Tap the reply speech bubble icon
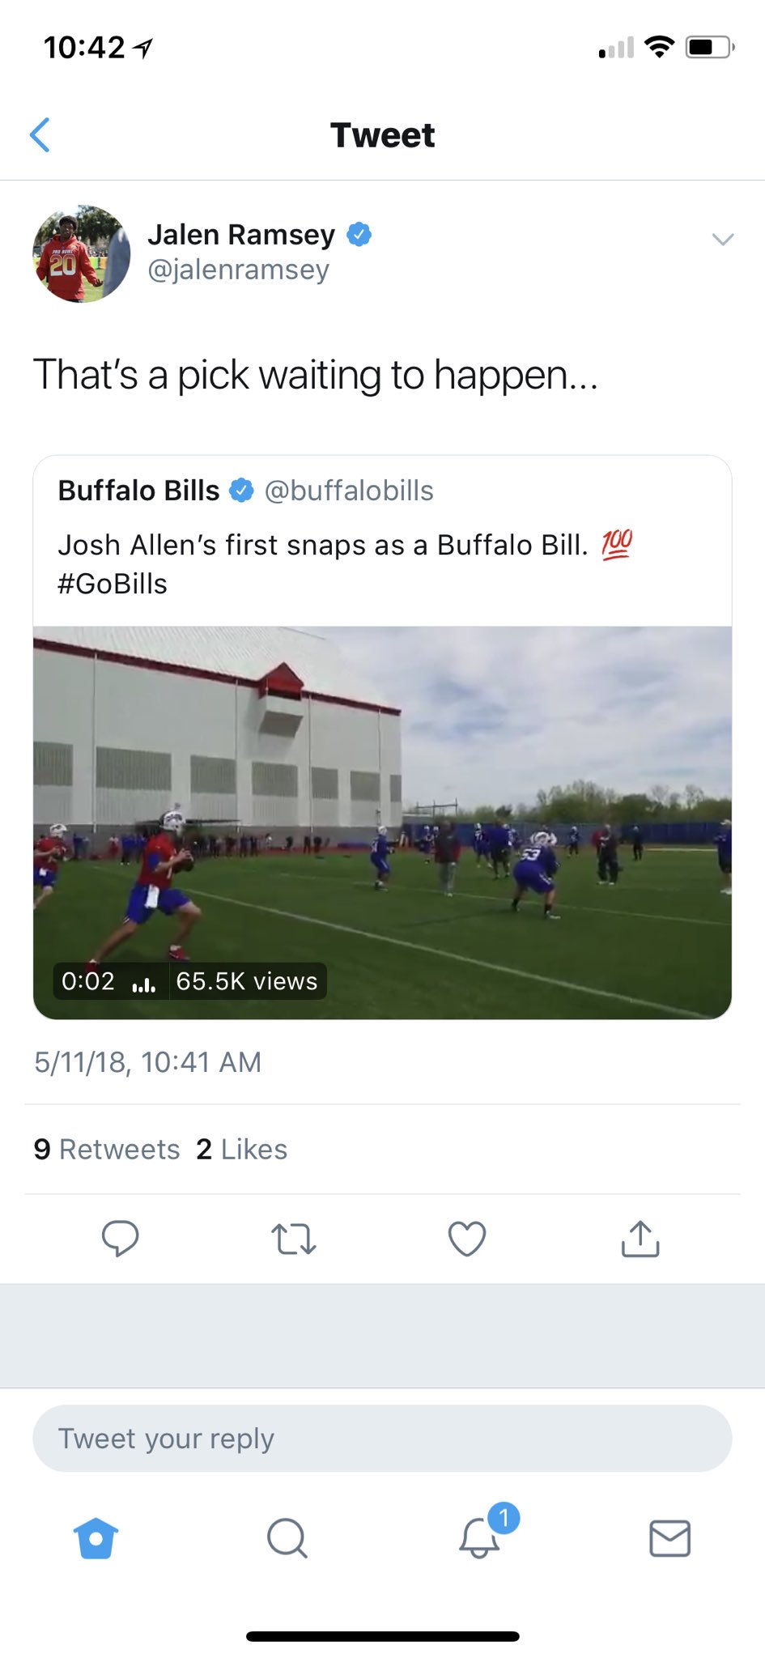Image resolution: width=765 pixels, height=1658 pixels. coord(121,1239)
